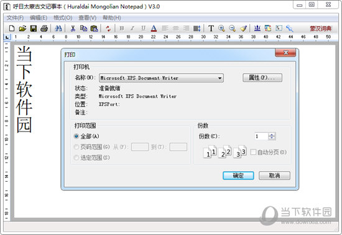Click the ruler tab-stop L box

[7, 37]
